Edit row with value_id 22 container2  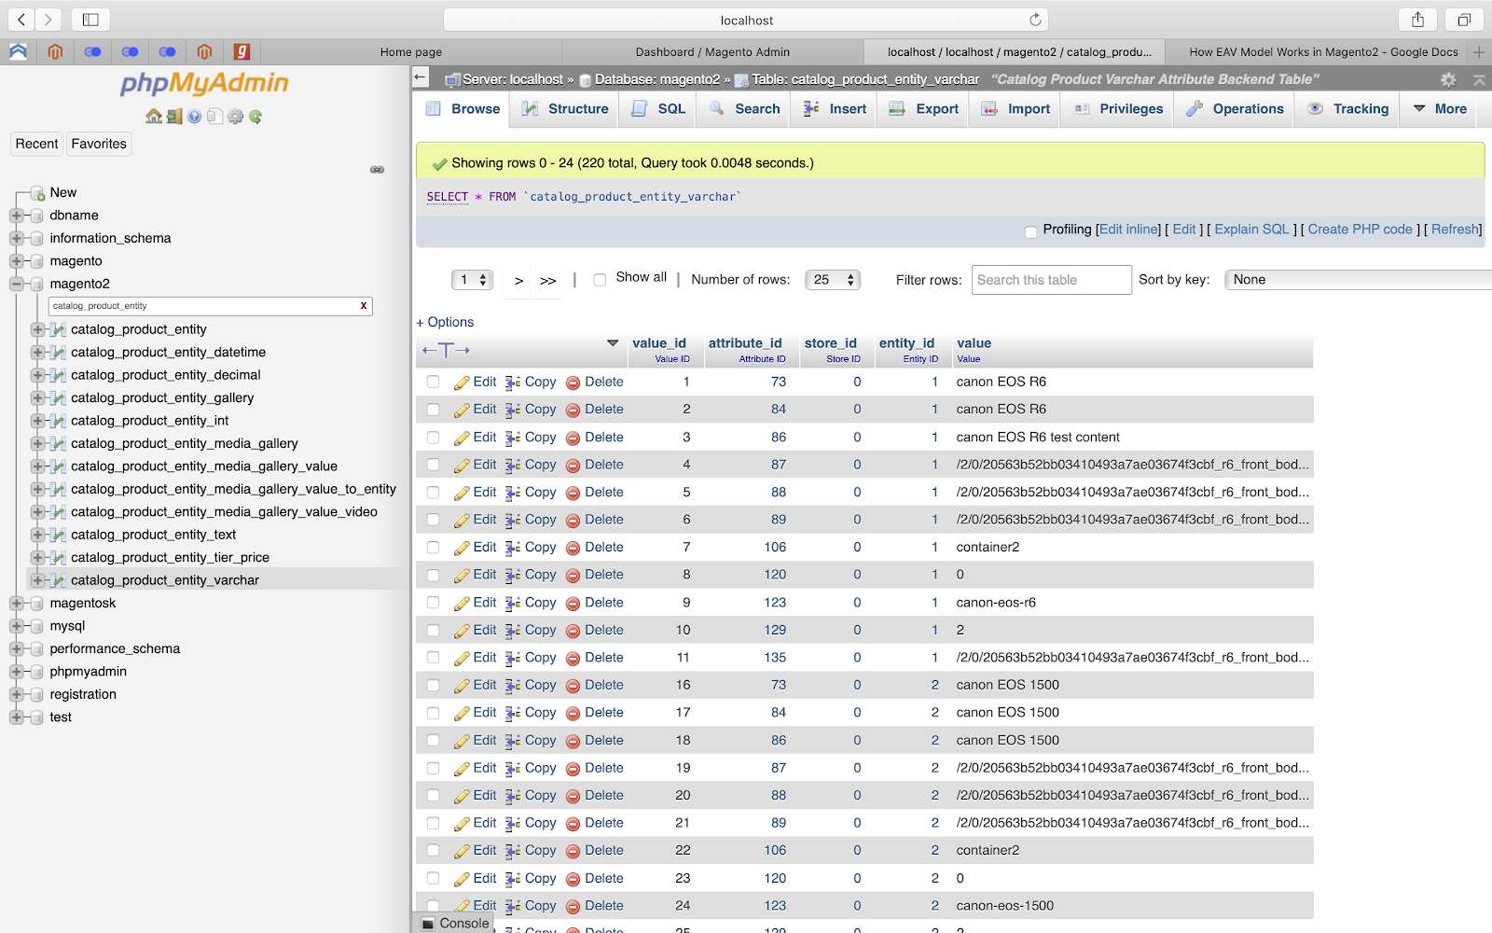pos(475,850)
